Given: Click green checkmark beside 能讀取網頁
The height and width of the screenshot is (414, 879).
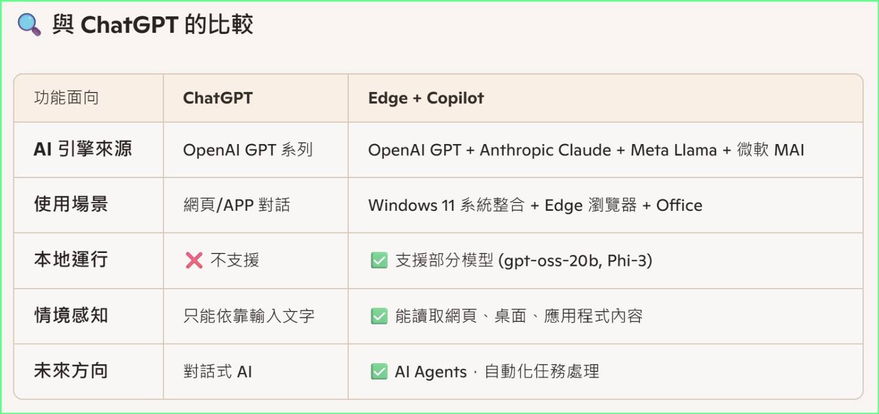Looking at the screenshot, I should [x=379, y=316].
